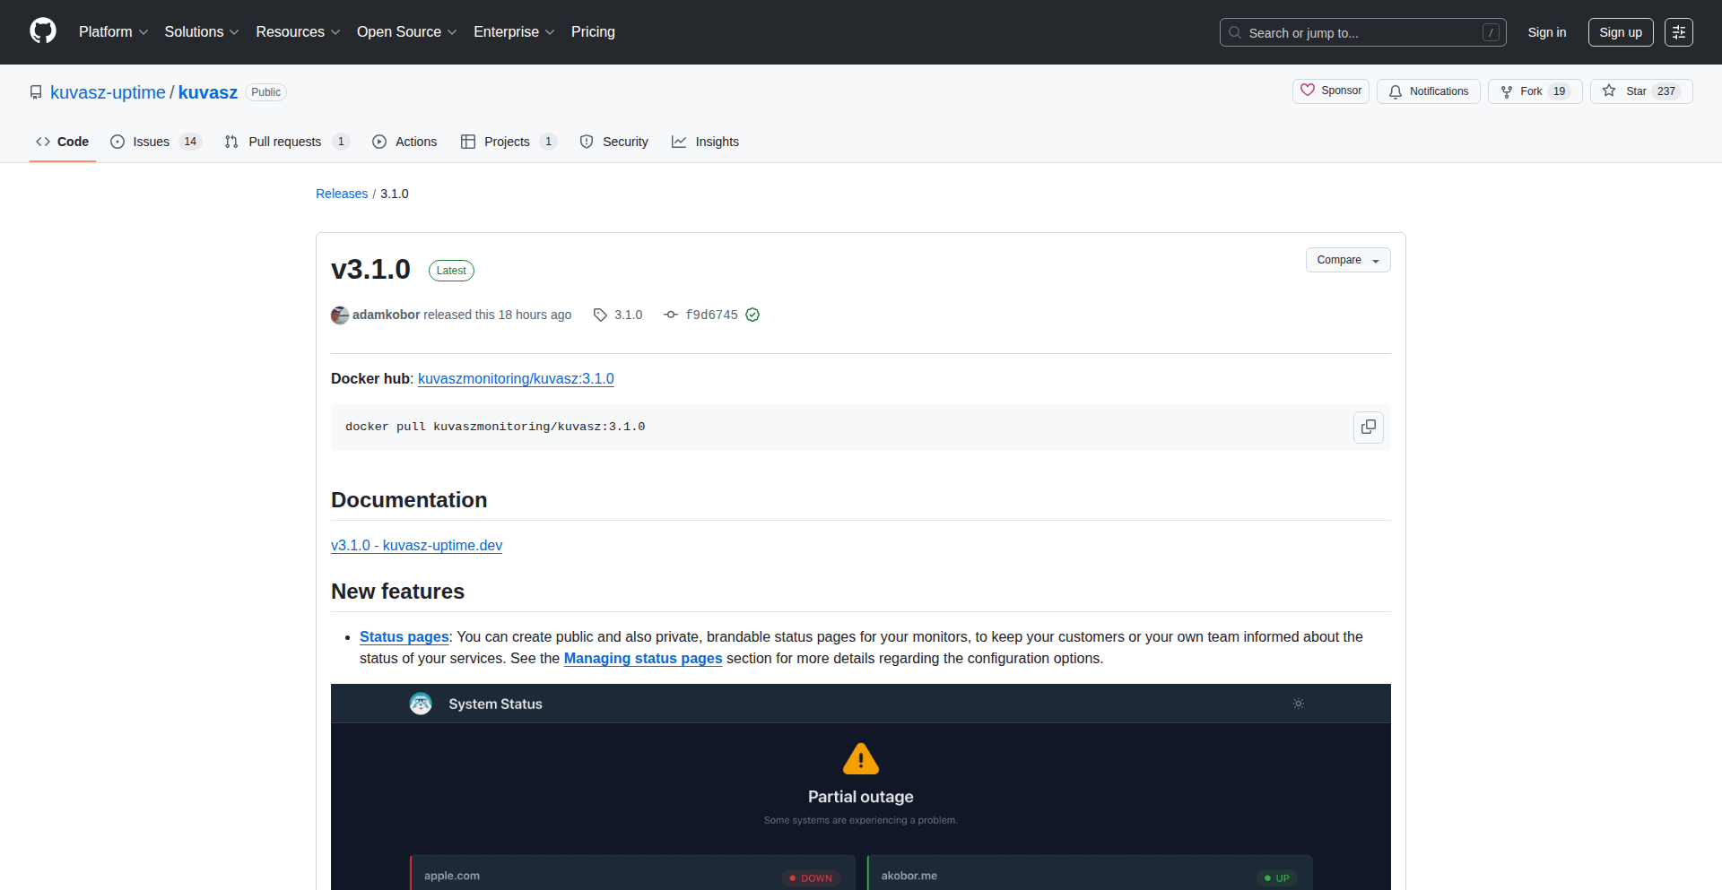Click adamkobor's avatar image
The width and height of the screenshot is (1722, 890).
tap(340, 315)
